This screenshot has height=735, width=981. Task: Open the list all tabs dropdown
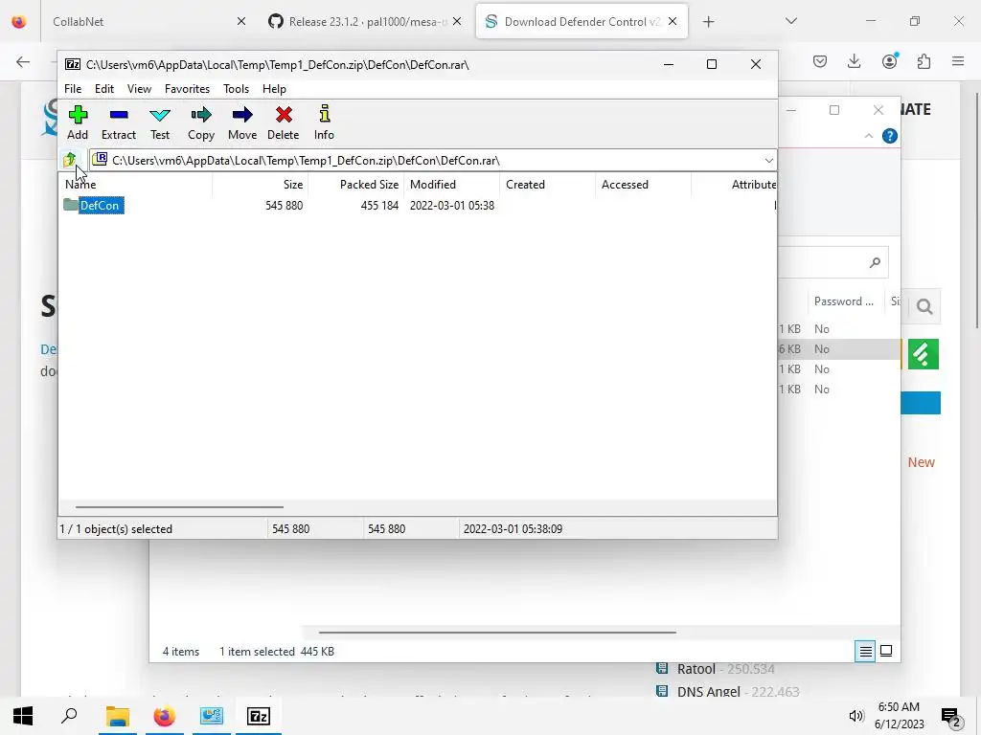pyautogui.click(x=791, y=21)
